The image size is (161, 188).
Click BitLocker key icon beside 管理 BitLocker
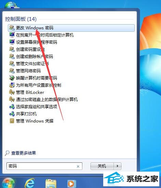[x=12, y=92]
